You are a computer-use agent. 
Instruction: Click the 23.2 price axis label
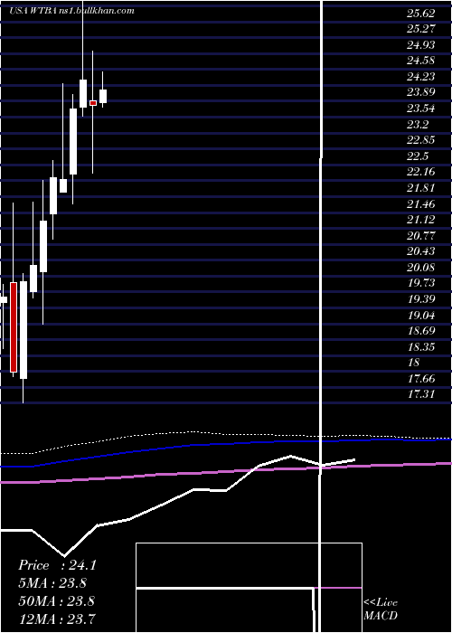(x=418, y=125)
